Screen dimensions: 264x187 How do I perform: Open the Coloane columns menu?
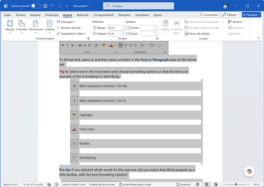50,26
